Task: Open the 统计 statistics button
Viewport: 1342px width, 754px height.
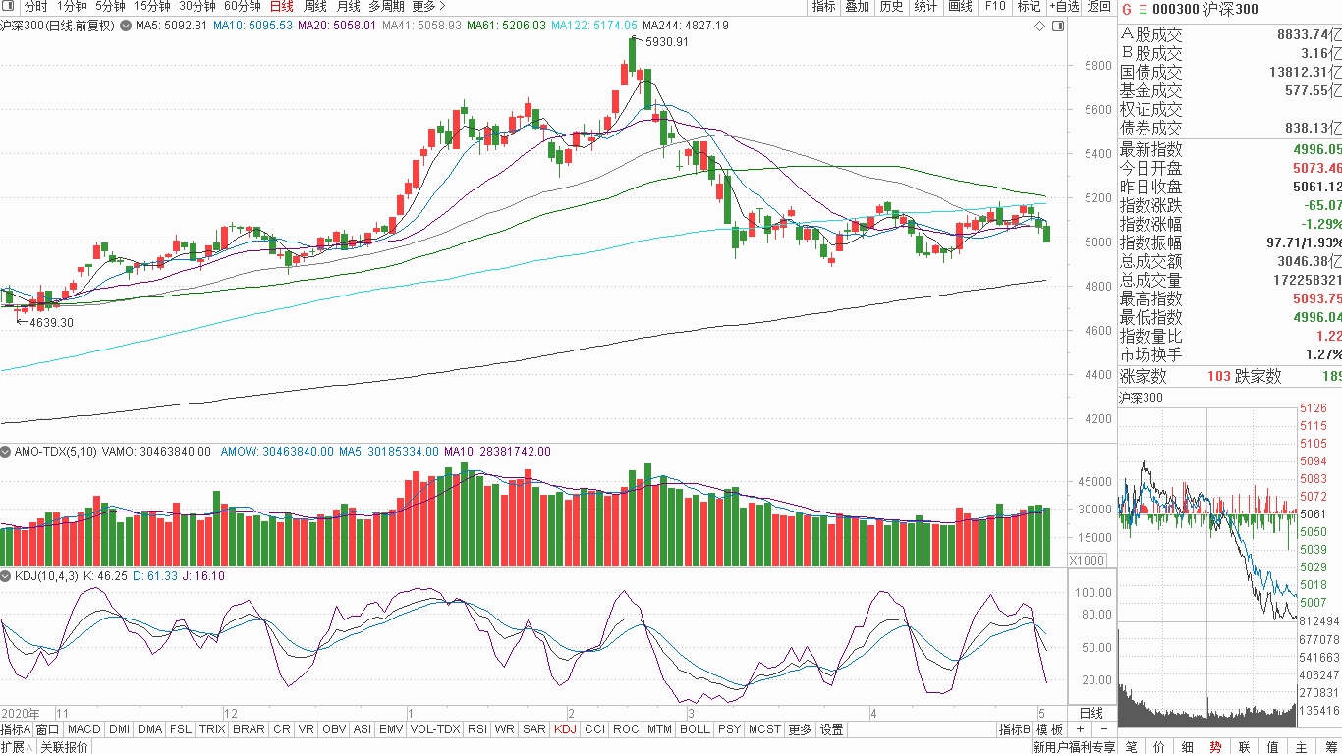Action: pos(925,6)
